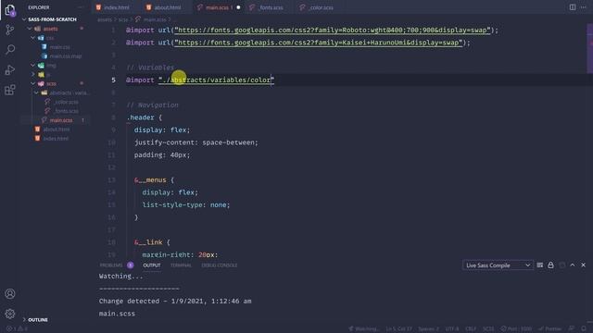Open Live Server Port status item
The image size is (593, 333).
[x=517, y=329]
